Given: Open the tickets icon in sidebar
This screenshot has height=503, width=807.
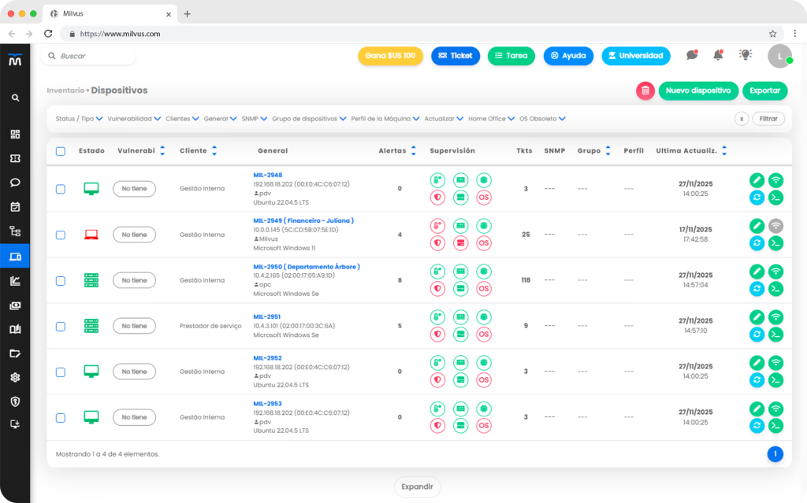Looking at the screenshot, I should click(16, 158).
